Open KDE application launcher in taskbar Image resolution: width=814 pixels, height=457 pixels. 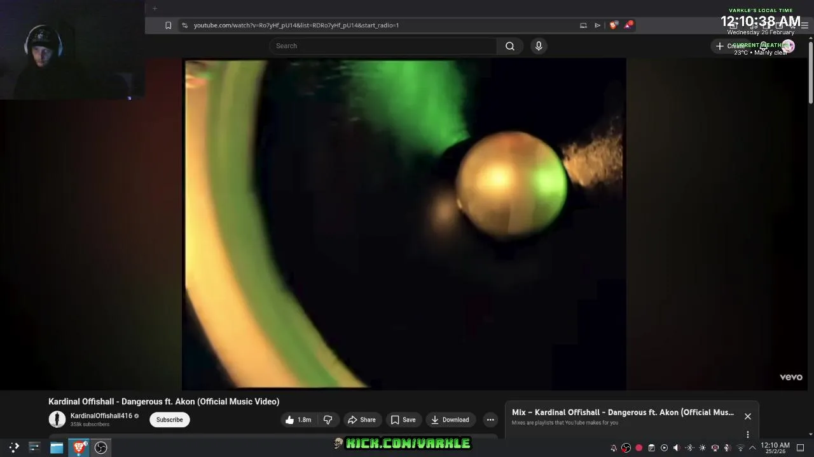(14, 447)
